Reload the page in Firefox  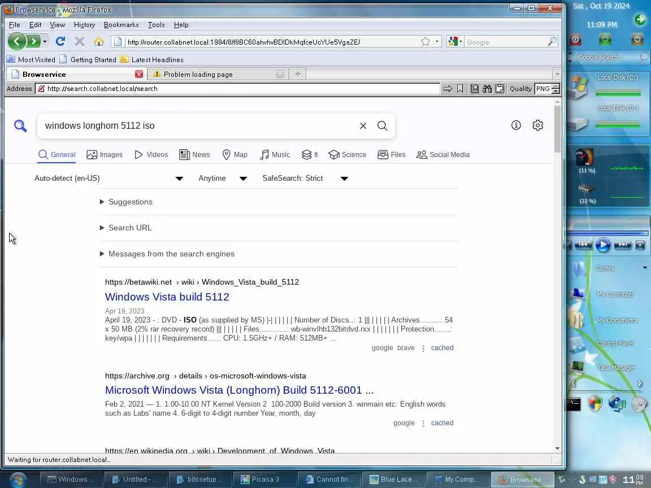pyautogui.click(x=60, y=41)
